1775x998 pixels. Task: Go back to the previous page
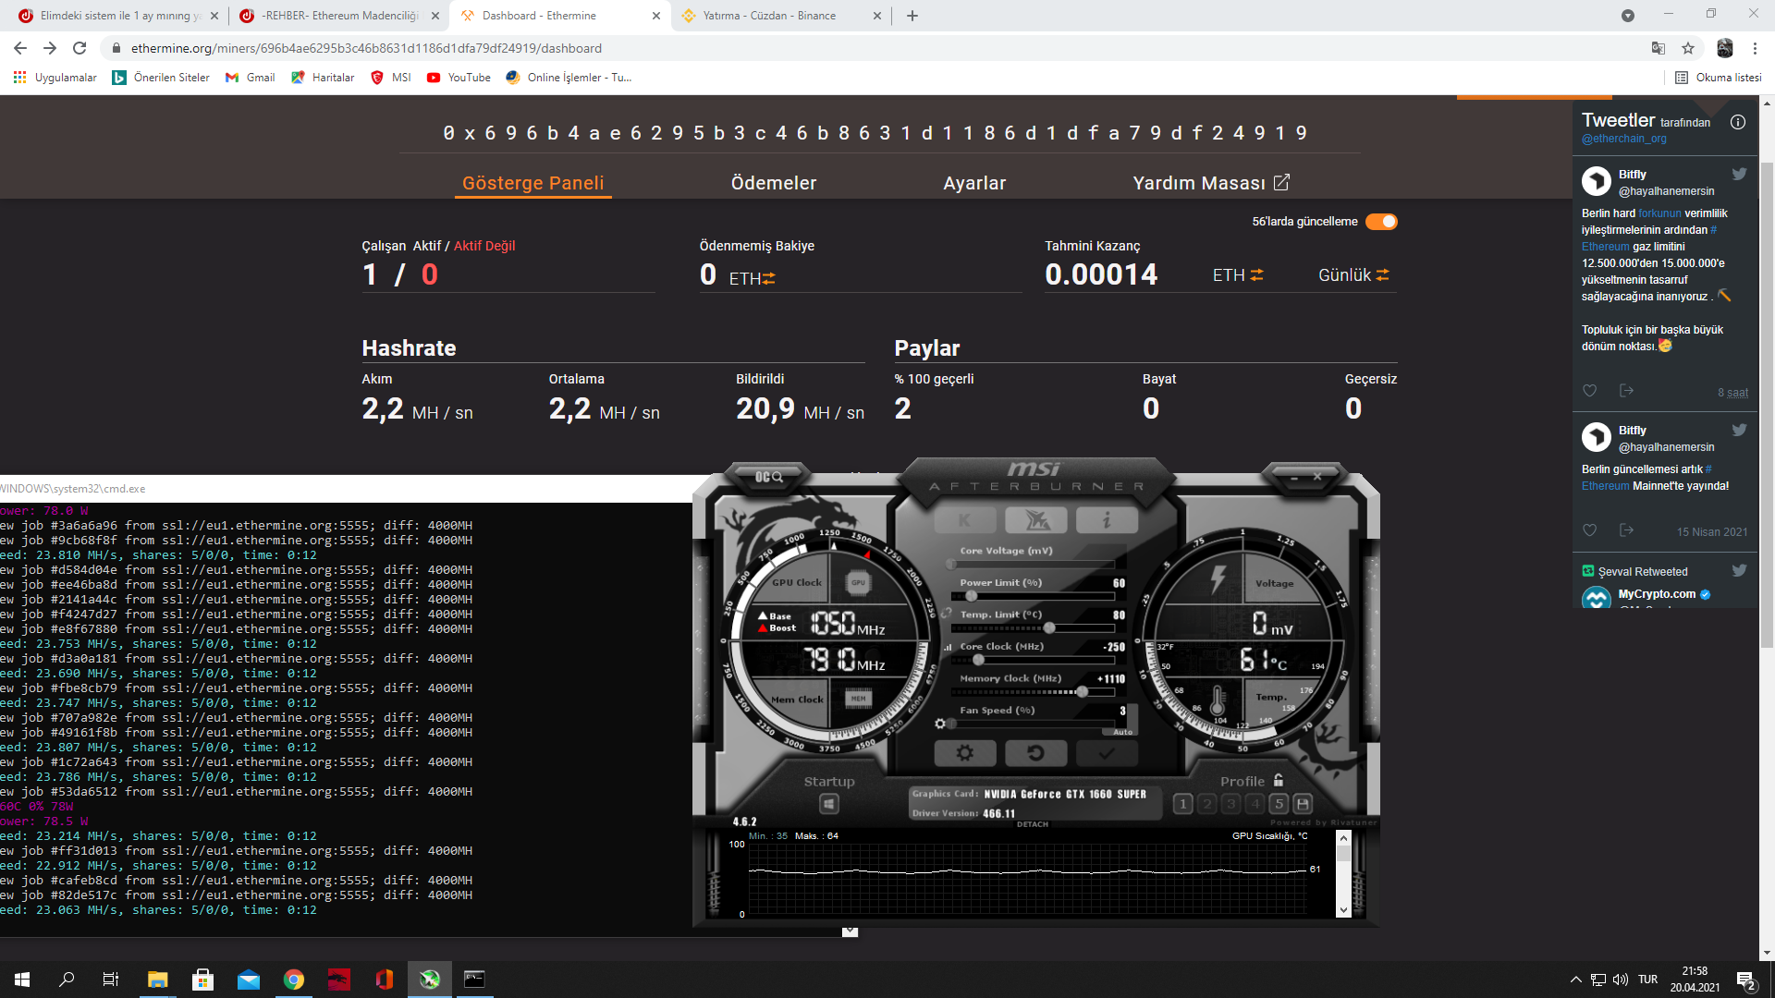20,48
